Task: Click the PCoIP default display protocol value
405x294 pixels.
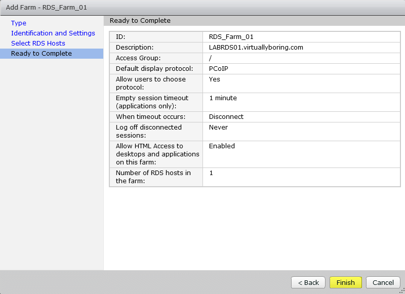Action: [x=218, y=68]
